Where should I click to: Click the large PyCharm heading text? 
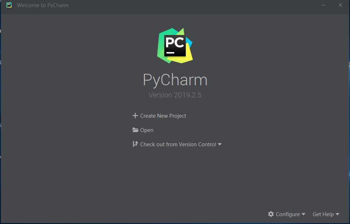point(175,80)
